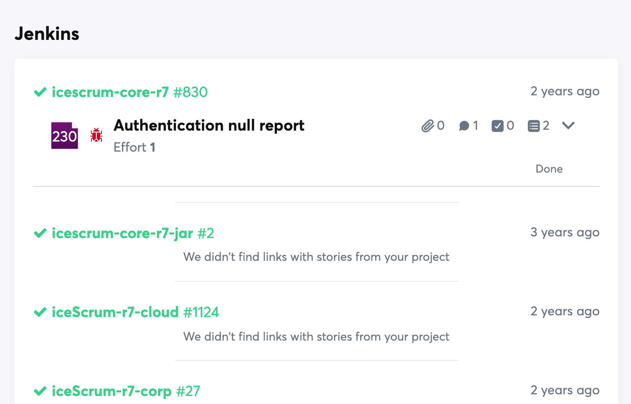Click the purple 230 story ID badge
The width and height of the screenshot is (631, 404).
pyautogui.click(x=64, y=136)
